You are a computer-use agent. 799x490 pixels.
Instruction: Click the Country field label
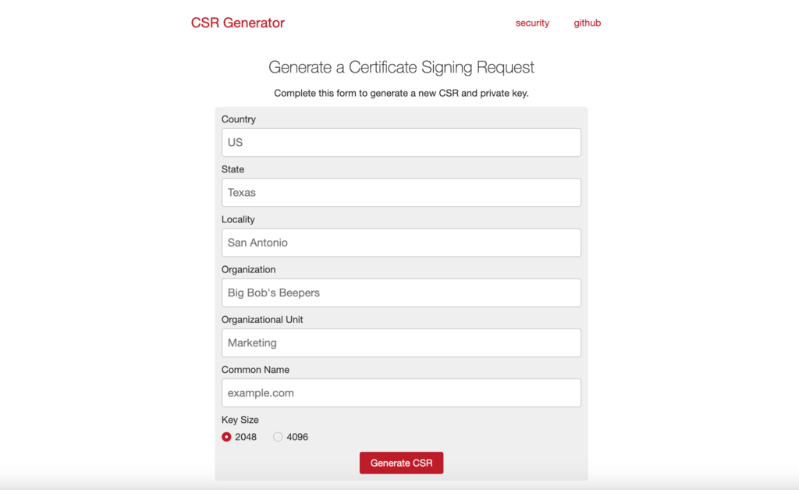point(239,119)
